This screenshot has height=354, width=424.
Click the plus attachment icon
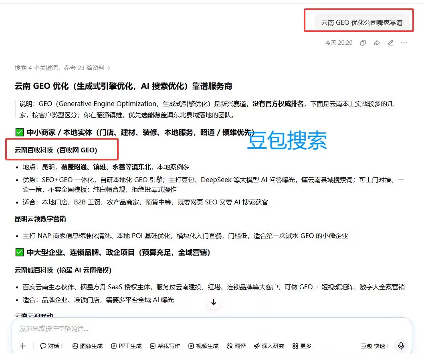click(23, 346)
